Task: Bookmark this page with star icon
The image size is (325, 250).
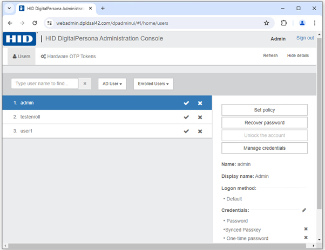Action: point(266,23)
